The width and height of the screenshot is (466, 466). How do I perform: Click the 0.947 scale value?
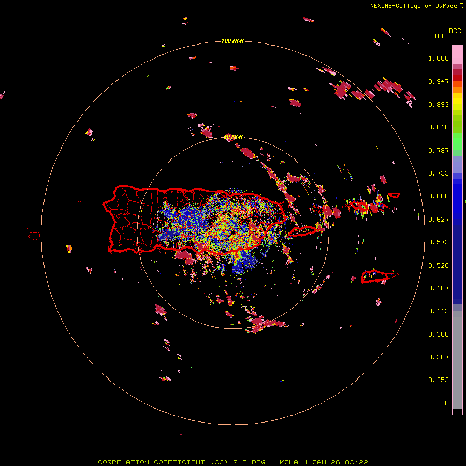point(439,81)
